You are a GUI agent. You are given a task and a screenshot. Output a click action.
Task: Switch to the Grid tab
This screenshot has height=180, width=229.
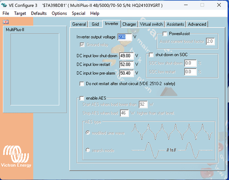click(x=95, y=24)
